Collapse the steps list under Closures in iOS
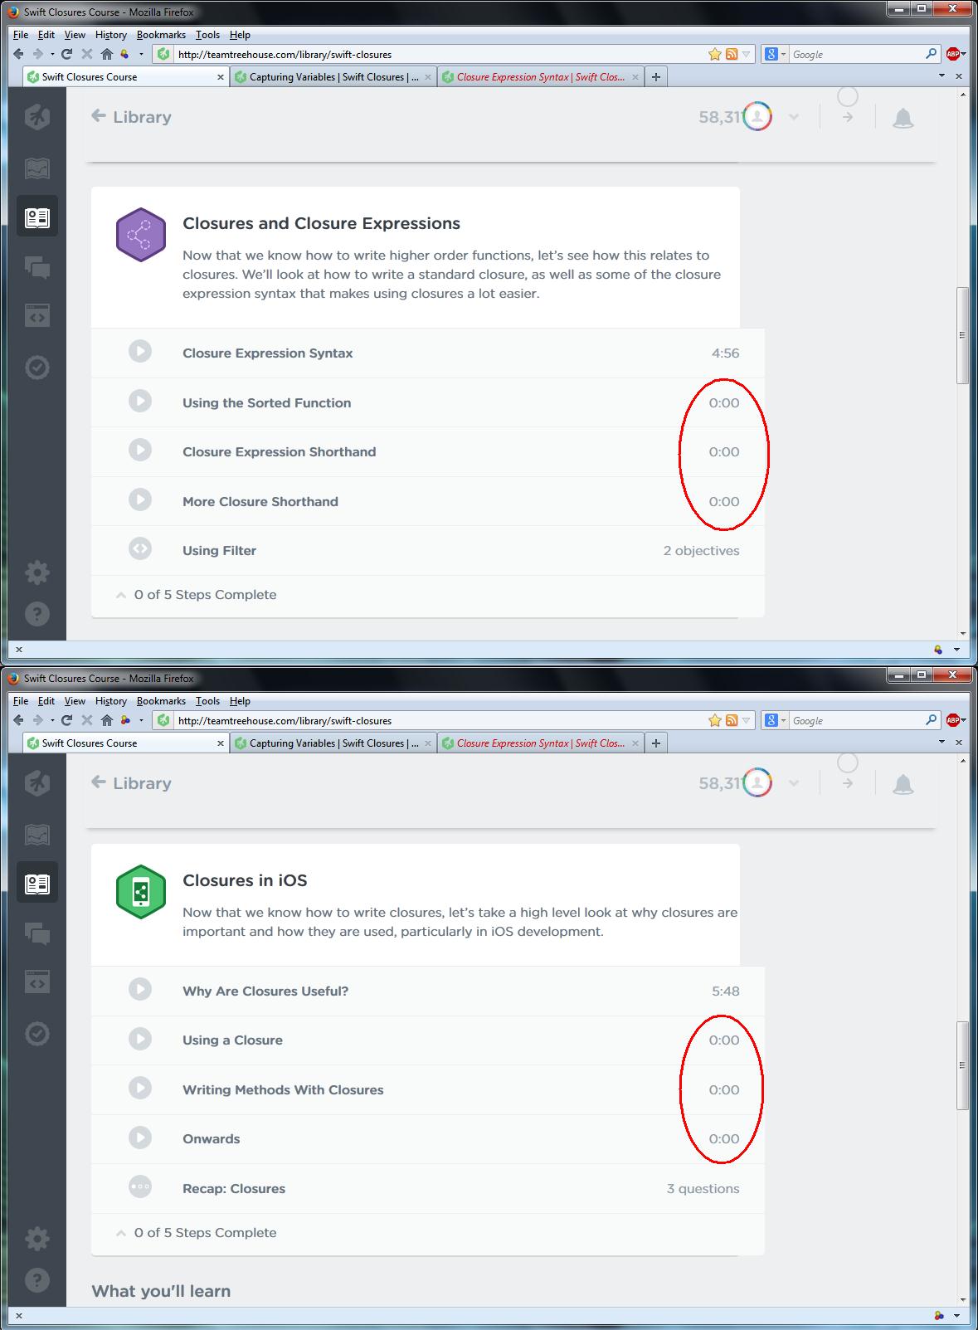978x1330 pixels. 121,1233
